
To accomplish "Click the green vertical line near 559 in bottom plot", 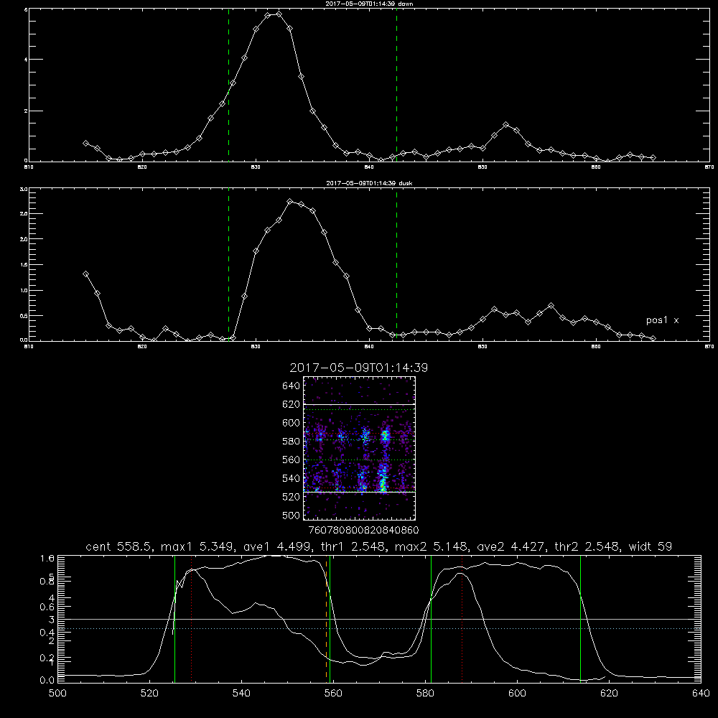I will click(x=330, y=618).
